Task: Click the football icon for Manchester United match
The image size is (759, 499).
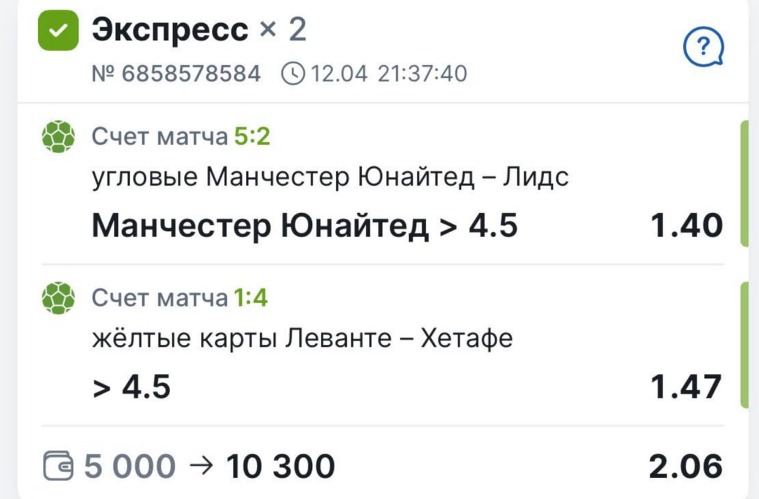Action: coord(58,136)
